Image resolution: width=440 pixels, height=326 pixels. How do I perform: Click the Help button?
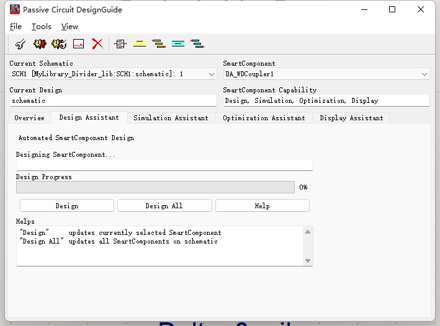(263, 206)
